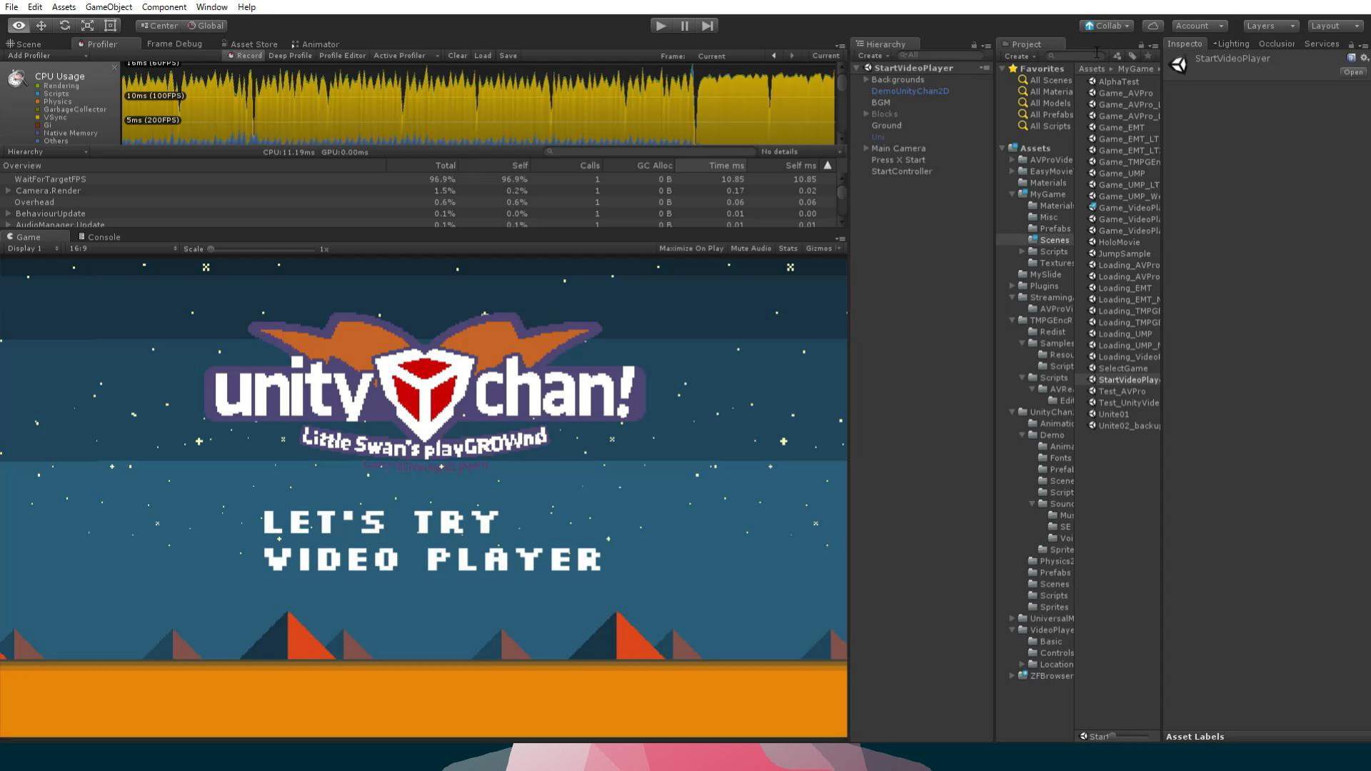Click the Pause button
The height and width of the screenshot is (771, 1371).
click(x=684, y=26)
